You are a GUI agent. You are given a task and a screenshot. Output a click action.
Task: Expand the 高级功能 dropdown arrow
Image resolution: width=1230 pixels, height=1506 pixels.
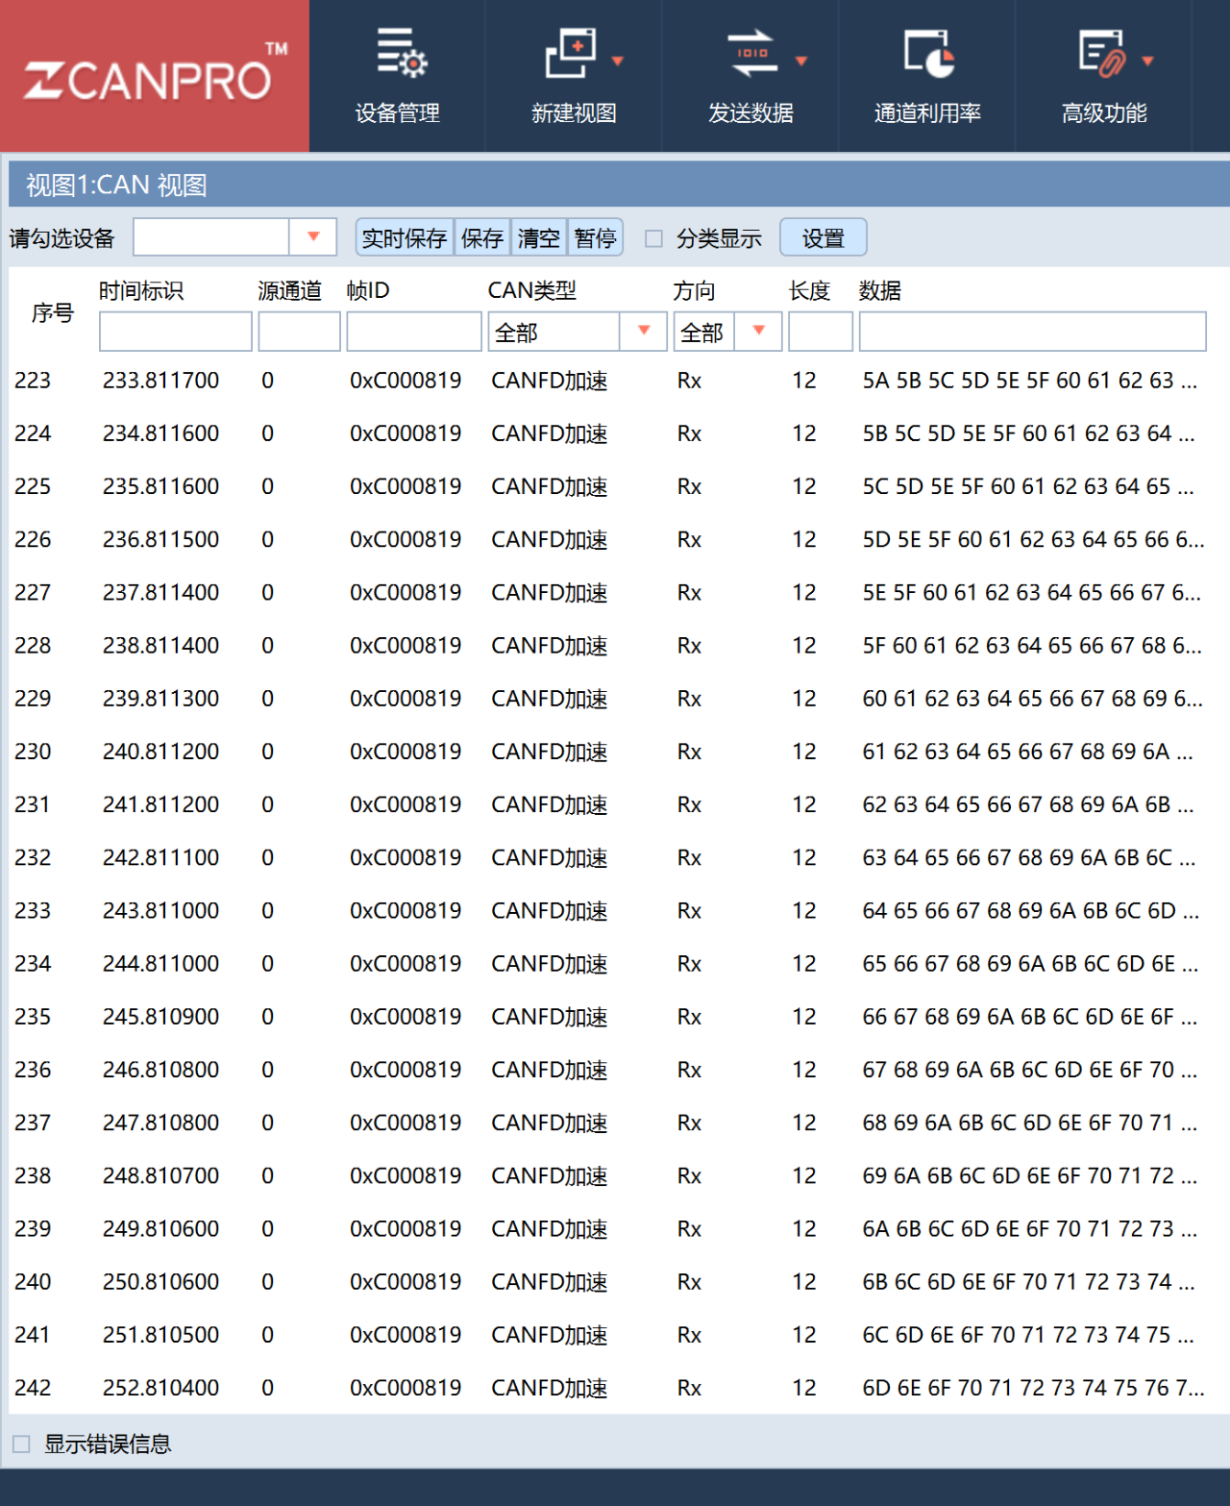[x=1147, y=62]
